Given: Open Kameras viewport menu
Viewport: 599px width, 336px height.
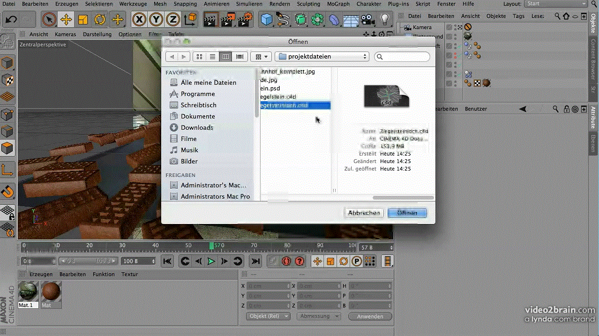Looking at the screenshot, I should pos(65,34).
